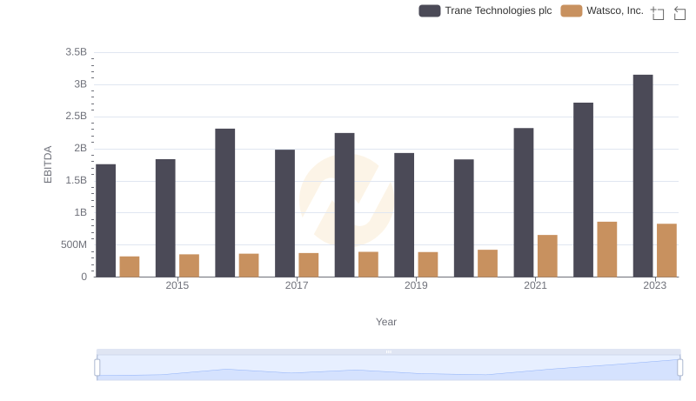Click the 2.5B y-axis label

(x=76, y=117)
